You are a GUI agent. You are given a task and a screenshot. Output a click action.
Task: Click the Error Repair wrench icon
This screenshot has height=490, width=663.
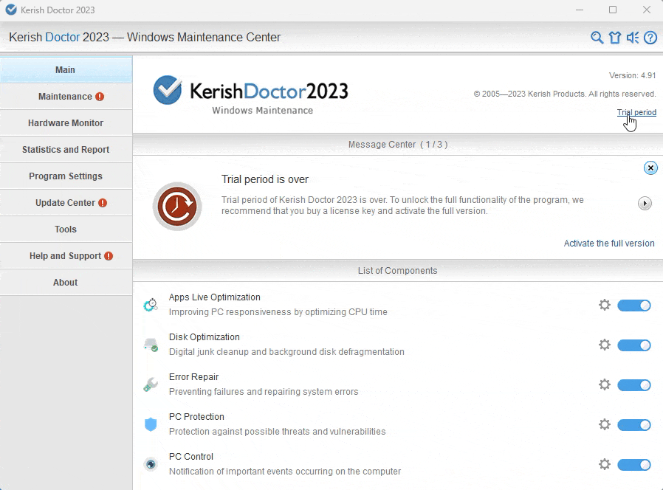(x=151, y=384)
